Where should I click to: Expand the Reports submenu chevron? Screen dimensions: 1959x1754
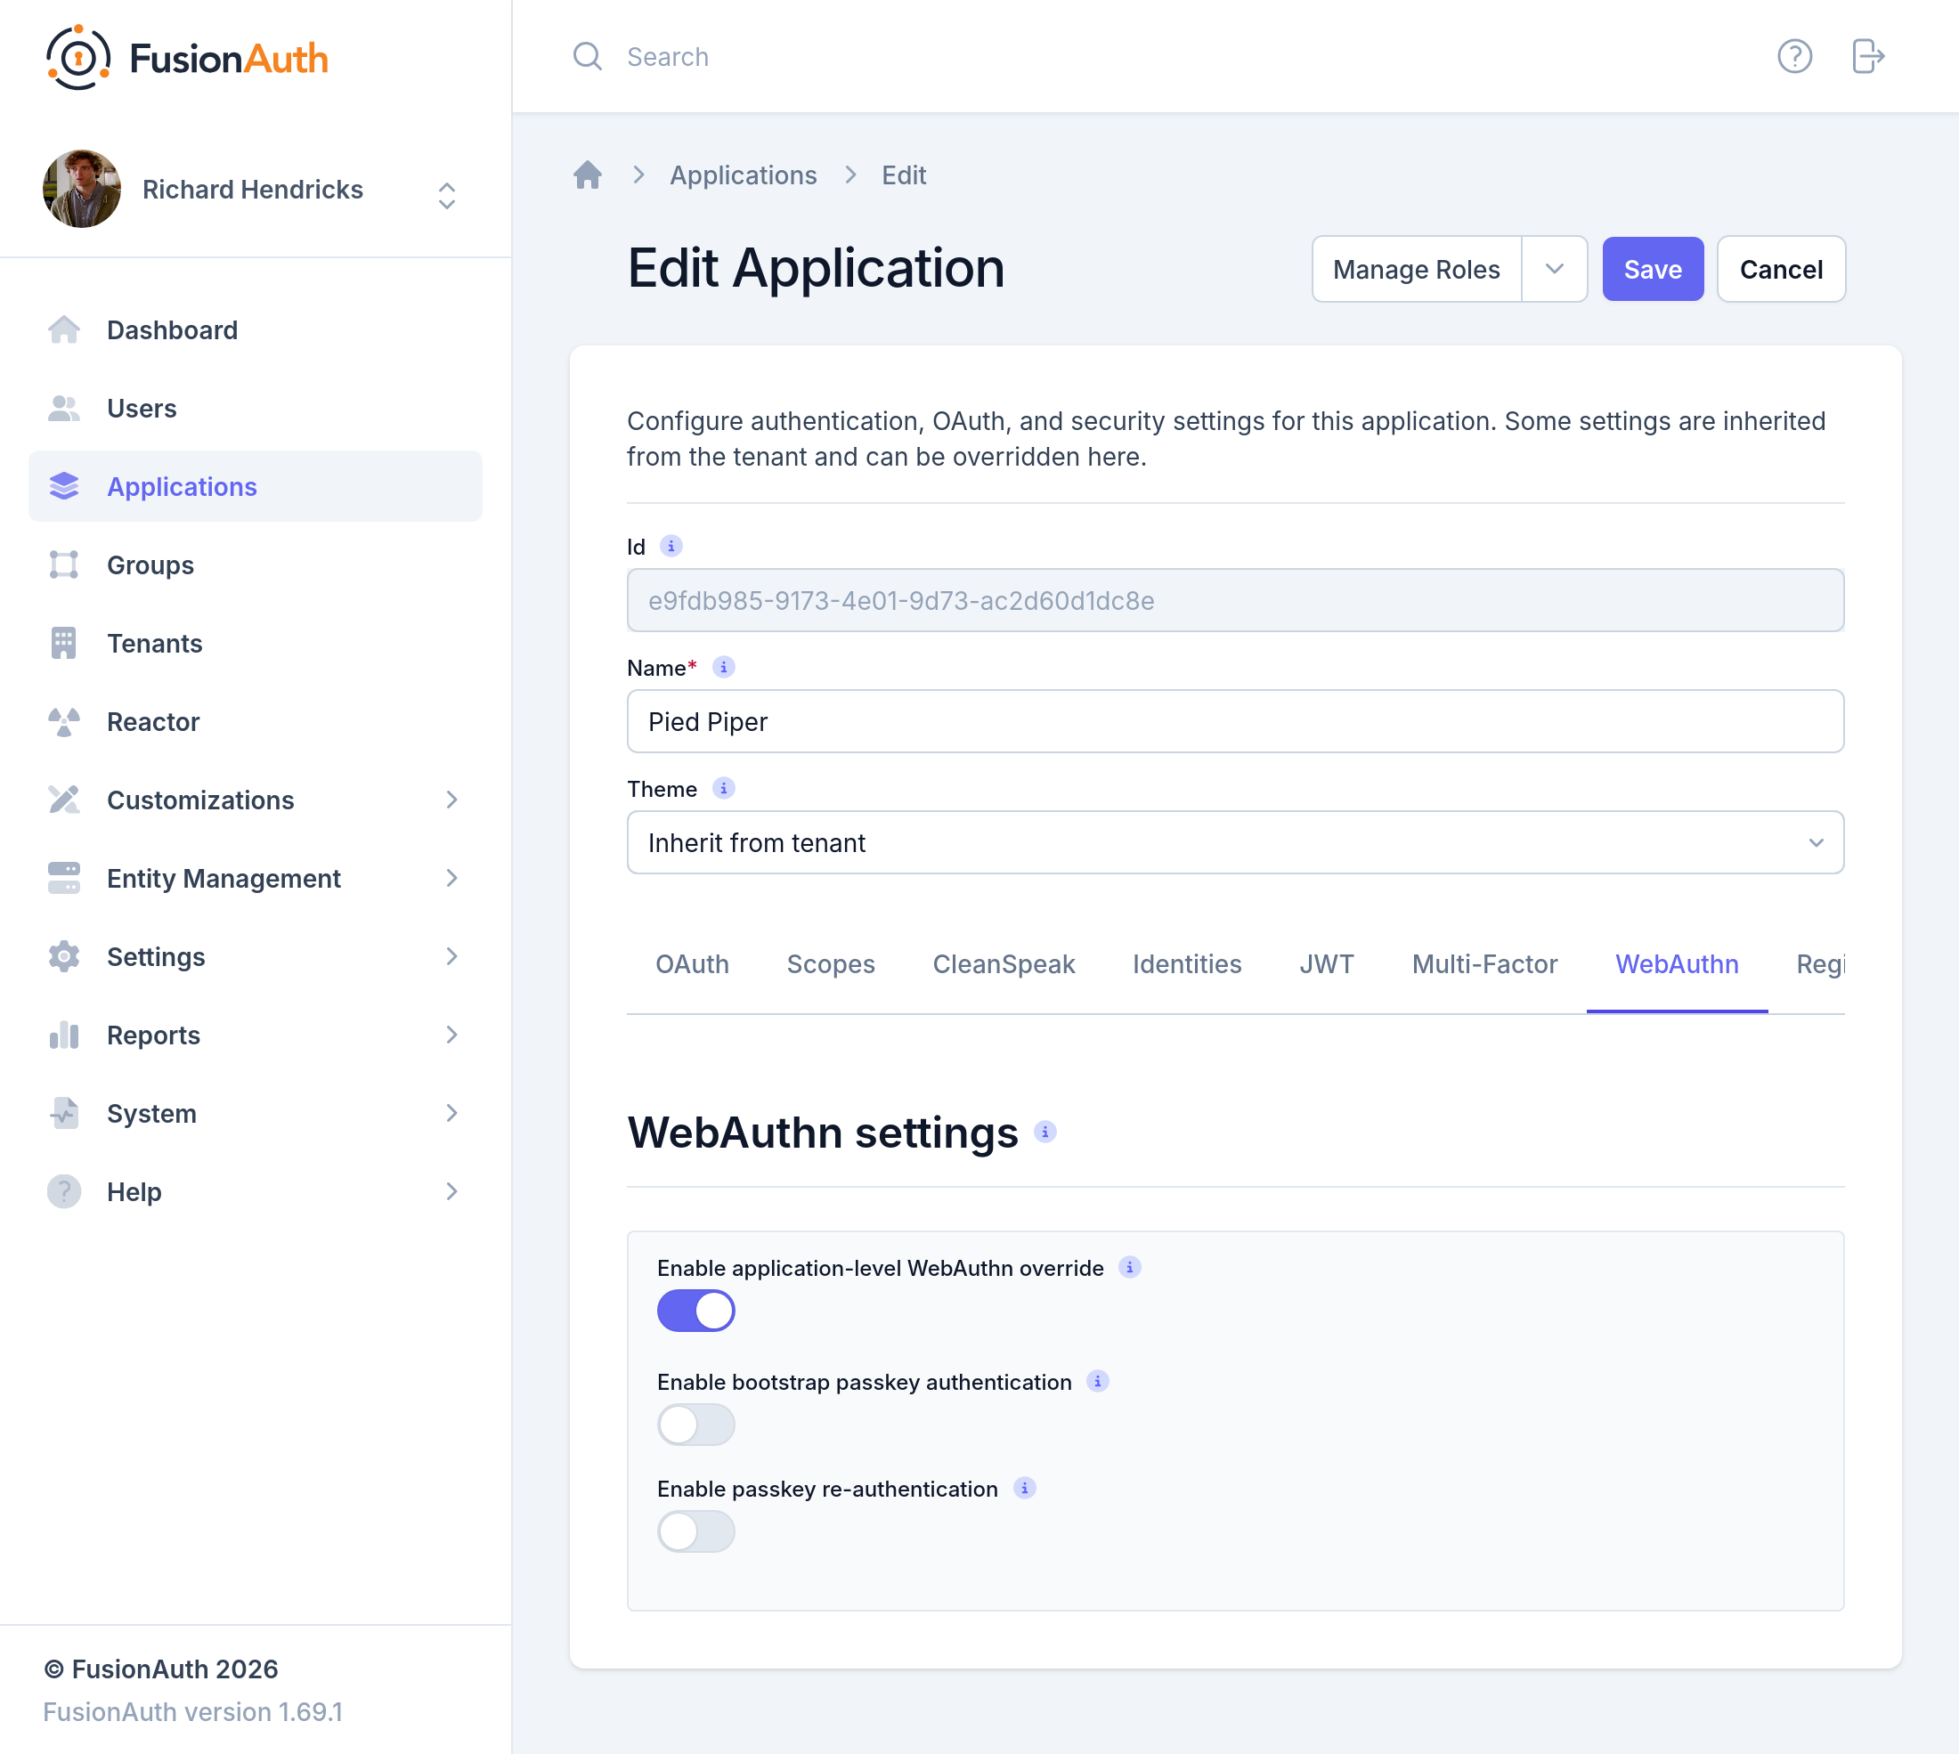click(x=451, y=1035)
